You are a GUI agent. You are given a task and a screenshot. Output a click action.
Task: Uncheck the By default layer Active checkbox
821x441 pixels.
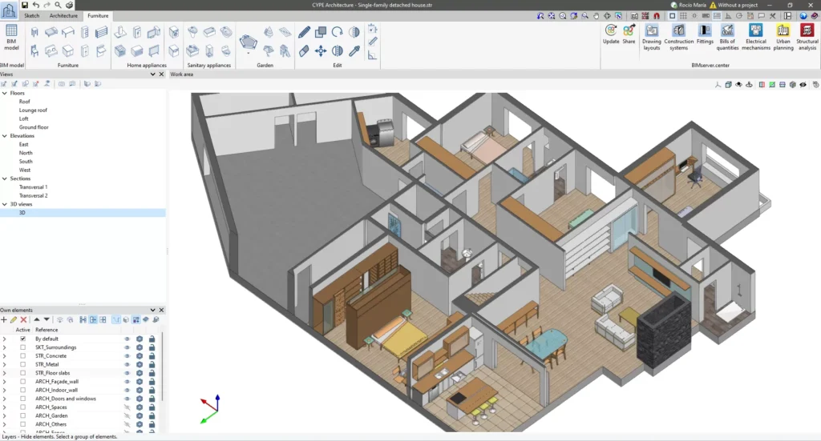pos(22,339)
